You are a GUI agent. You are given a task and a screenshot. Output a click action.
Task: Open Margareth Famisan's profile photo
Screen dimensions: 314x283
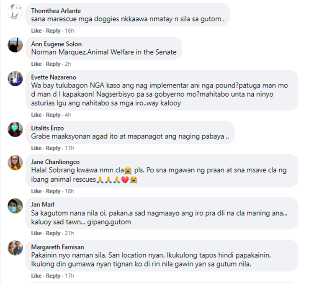15,248
